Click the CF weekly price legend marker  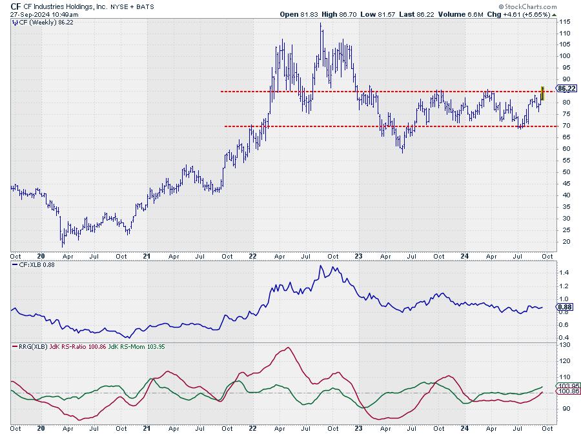(x=14, y=22)
